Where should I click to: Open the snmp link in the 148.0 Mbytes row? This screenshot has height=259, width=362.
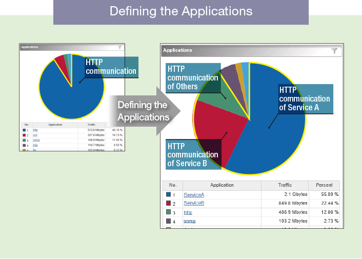36,140
